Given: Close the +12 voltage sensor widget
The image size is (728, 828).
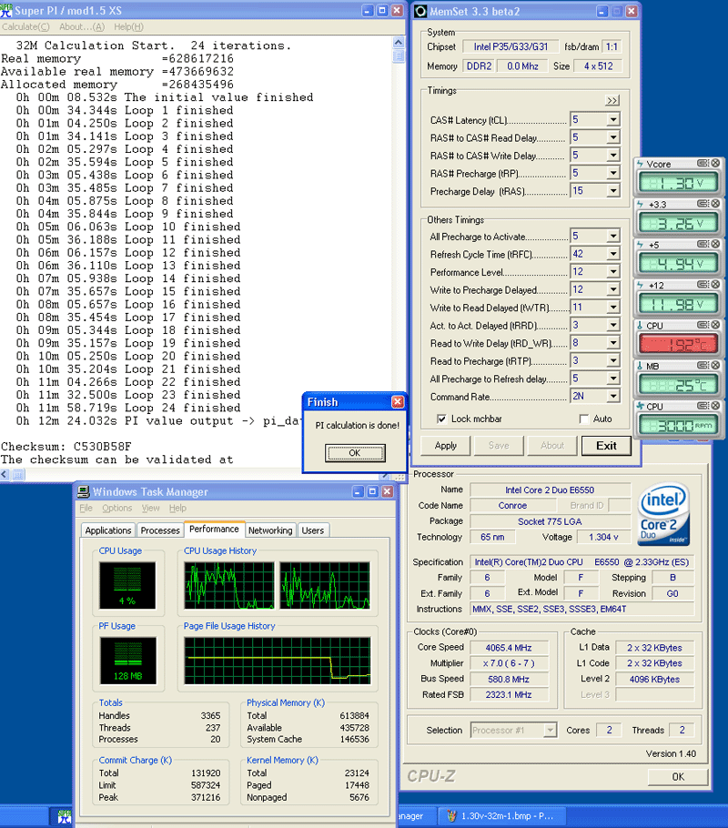Looking at the screenshot, I should 715,286.
